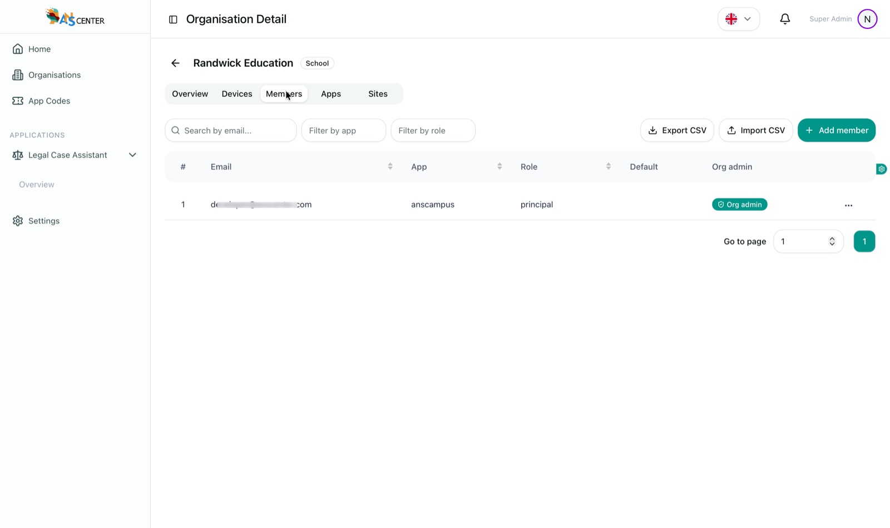Click the anscampus app cell
Screen dimensions: 890x528
433,205
